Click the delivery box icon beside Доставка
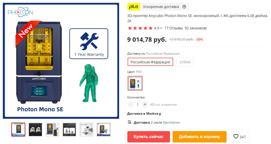Viewport: 271px width, 144px height. (129, 122)
